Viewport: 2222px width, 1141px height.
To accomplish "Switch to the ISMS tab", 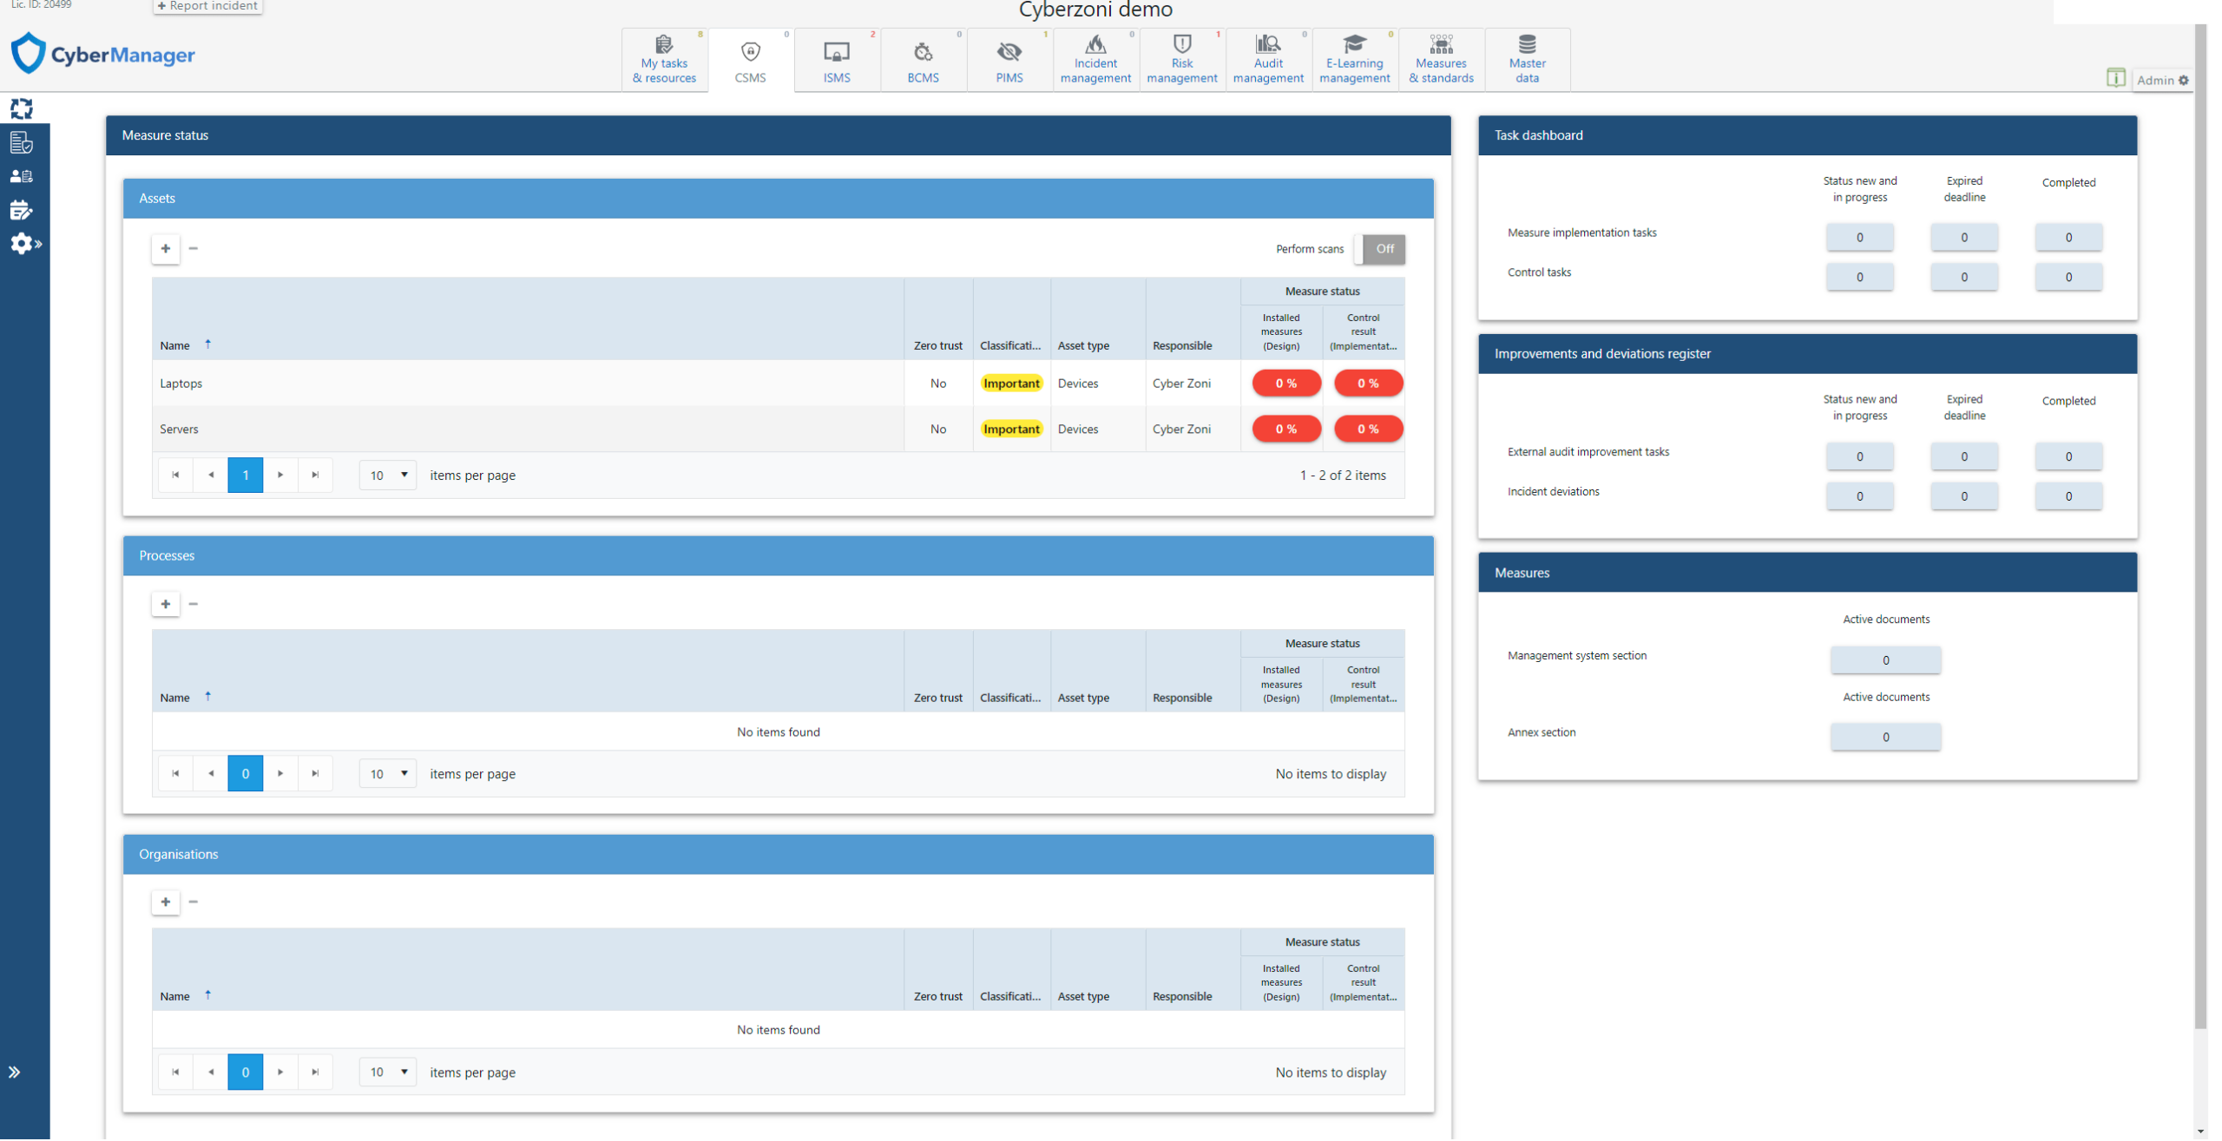I will [837, 60].
